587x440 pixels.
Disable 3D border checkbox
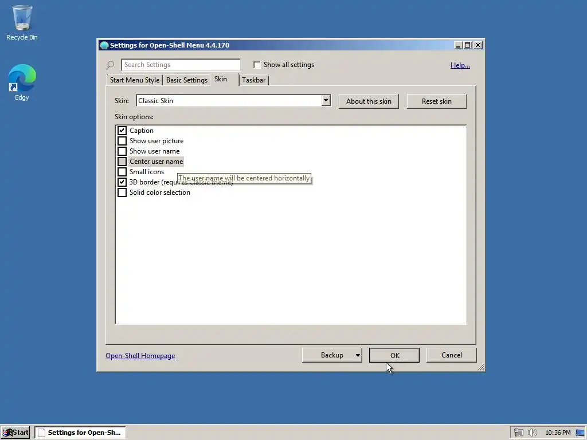(x=122, y=182)
